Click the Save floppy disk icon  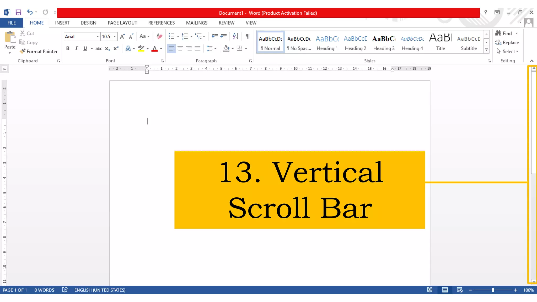coord(18,12)
